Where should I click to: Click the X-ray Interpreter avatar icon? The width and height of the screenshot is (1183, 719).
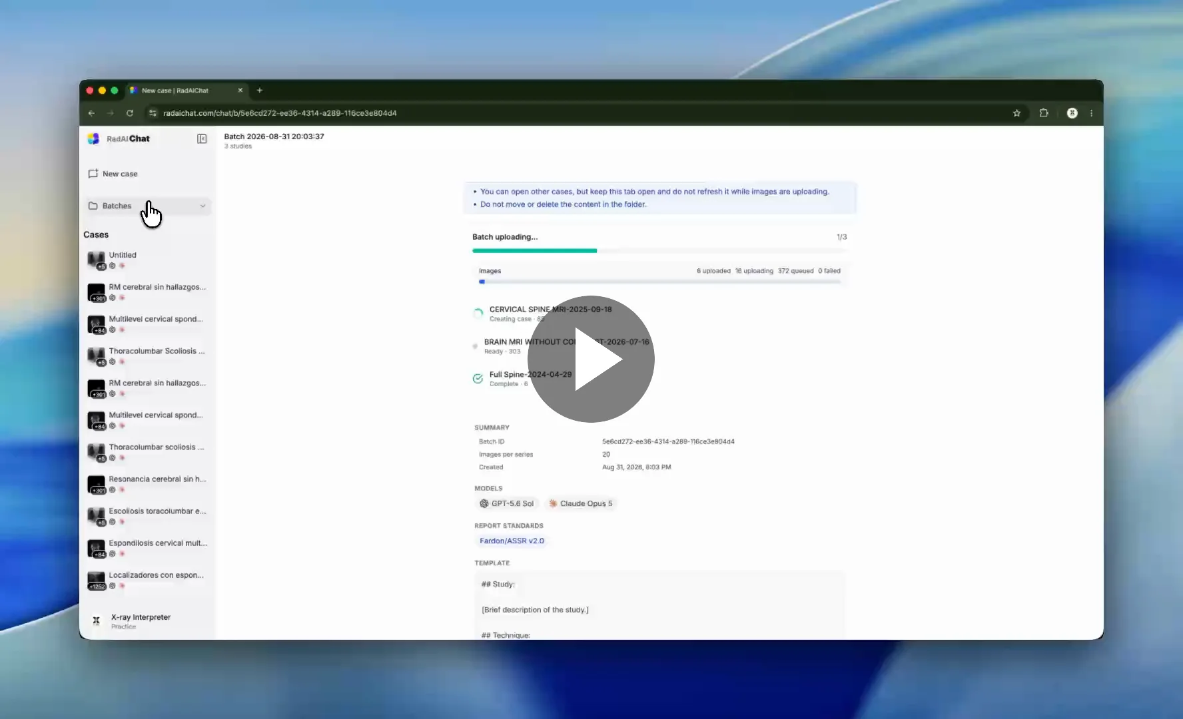pyautogui.click(x=97, y=620)
